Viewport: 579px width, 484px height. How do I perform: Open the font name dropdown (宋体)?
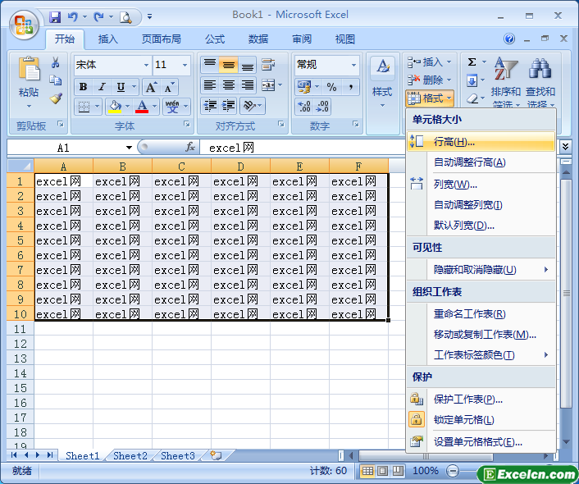tap(146, 65)
